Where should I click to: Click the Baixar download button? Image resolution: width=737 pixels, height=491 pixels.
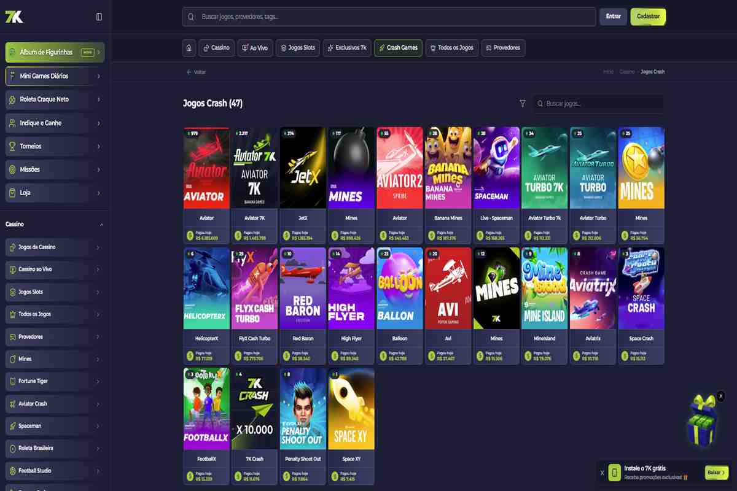tap(716, 473)
